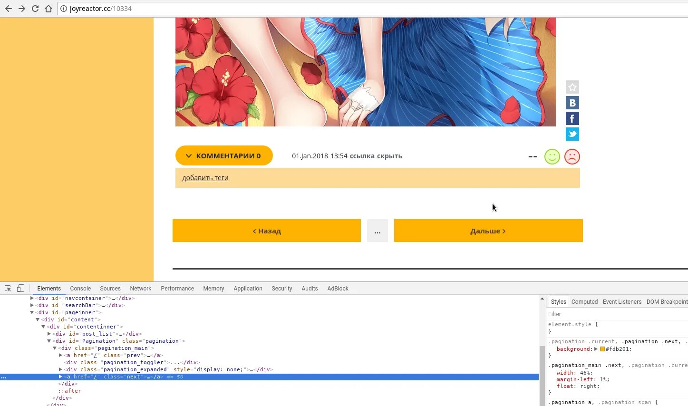Click the browser forward arrow
The image size is (688, 406).
[22, 9]
